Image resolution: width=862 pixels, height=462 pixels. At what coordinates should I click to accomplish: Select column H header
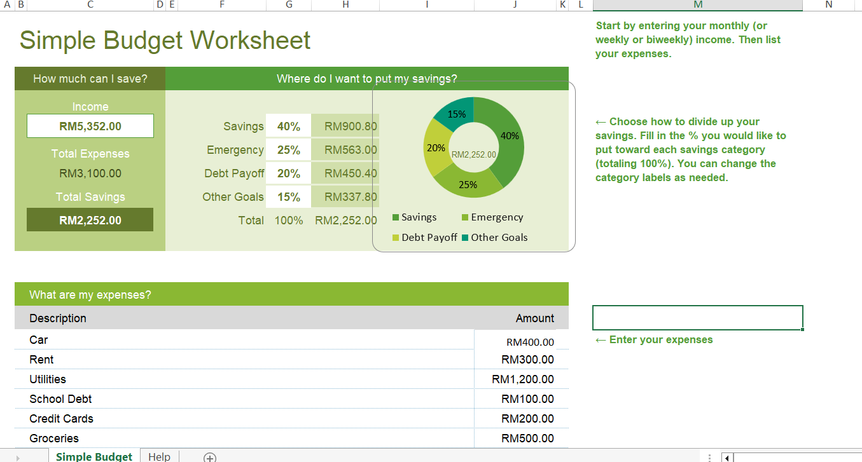coord(345,5)
